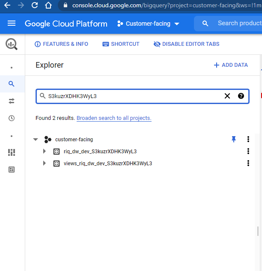The height and width of the screenshot is (271, 262).
Task: Open actions menu for riq_dw_dev_S3kuzrXDHK3WyL3
Action: point(248,151)
